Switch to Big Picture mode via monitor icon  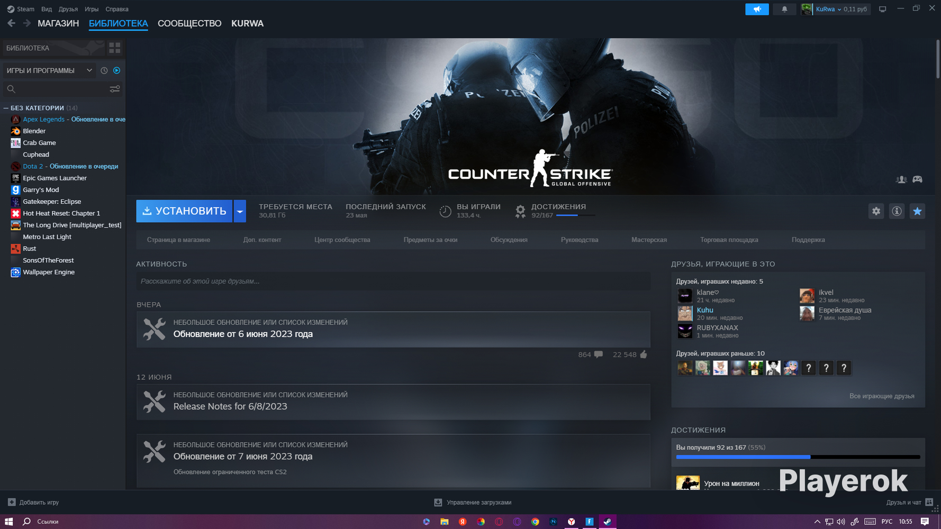pos(882,9)
